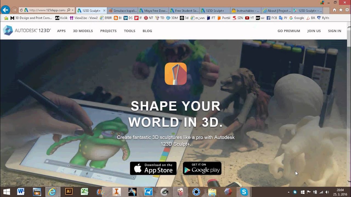Click the search icon in the address bar
Screen dimensions: 351x197
(x=68, y=10)
